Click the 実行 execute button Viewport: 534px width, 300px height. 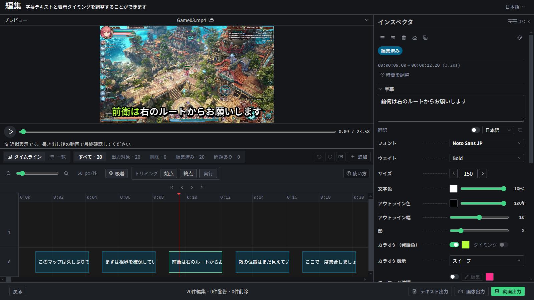pyautogui.click(x=208, y=173)
